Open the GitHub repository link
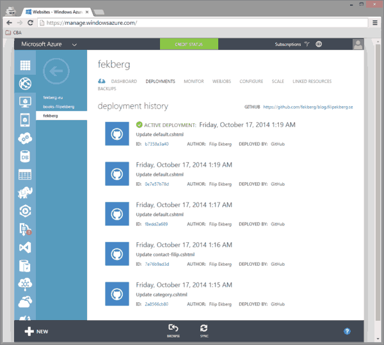This screenshot has height=345, width=384. [308, 107]
